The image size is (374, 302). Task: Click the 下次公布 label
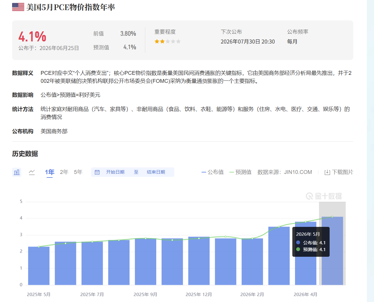tap(231, 32)
